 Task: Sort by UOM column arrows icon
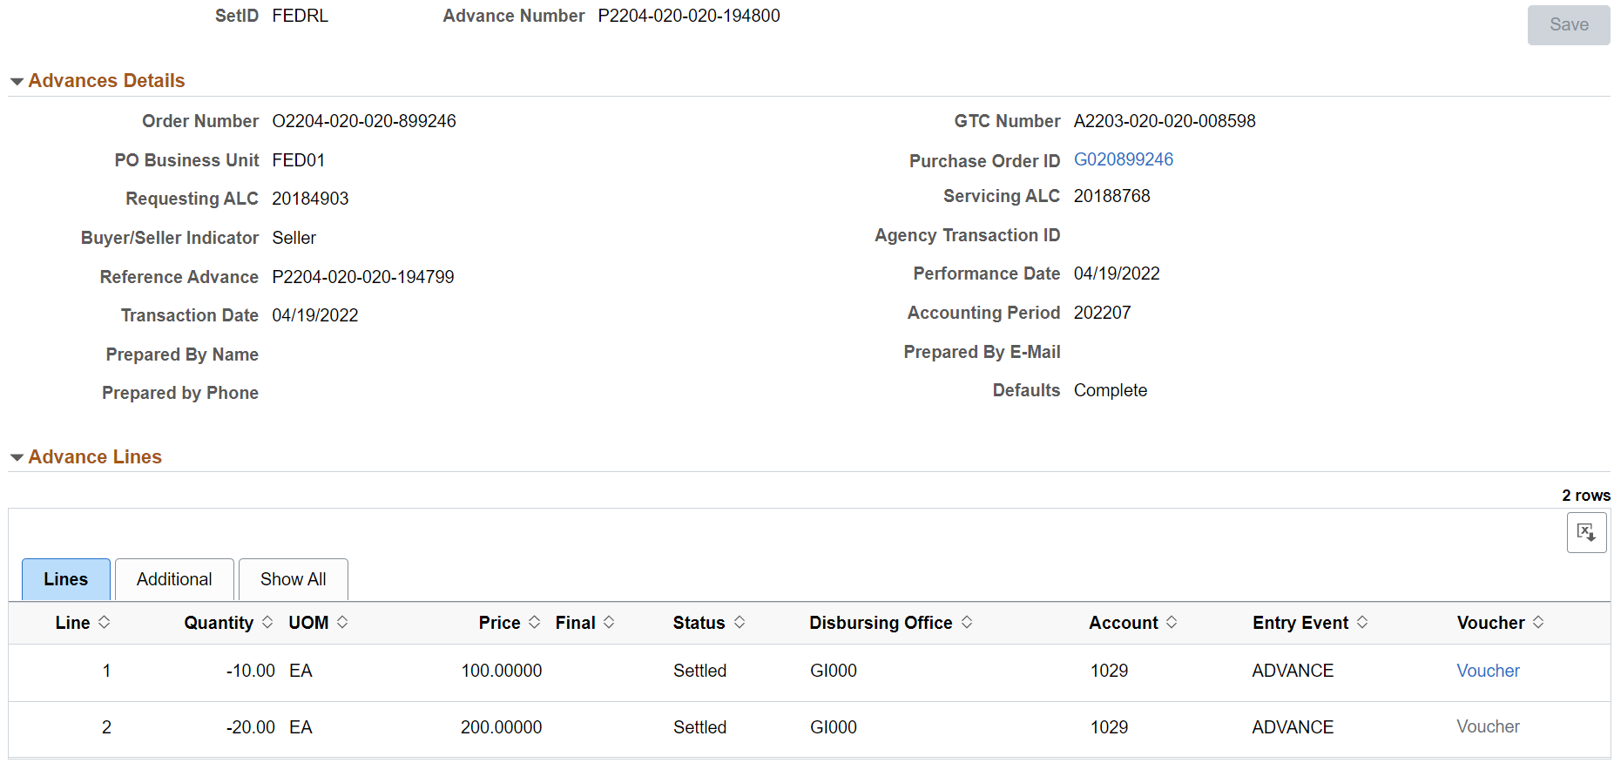[x=342, y=622]
